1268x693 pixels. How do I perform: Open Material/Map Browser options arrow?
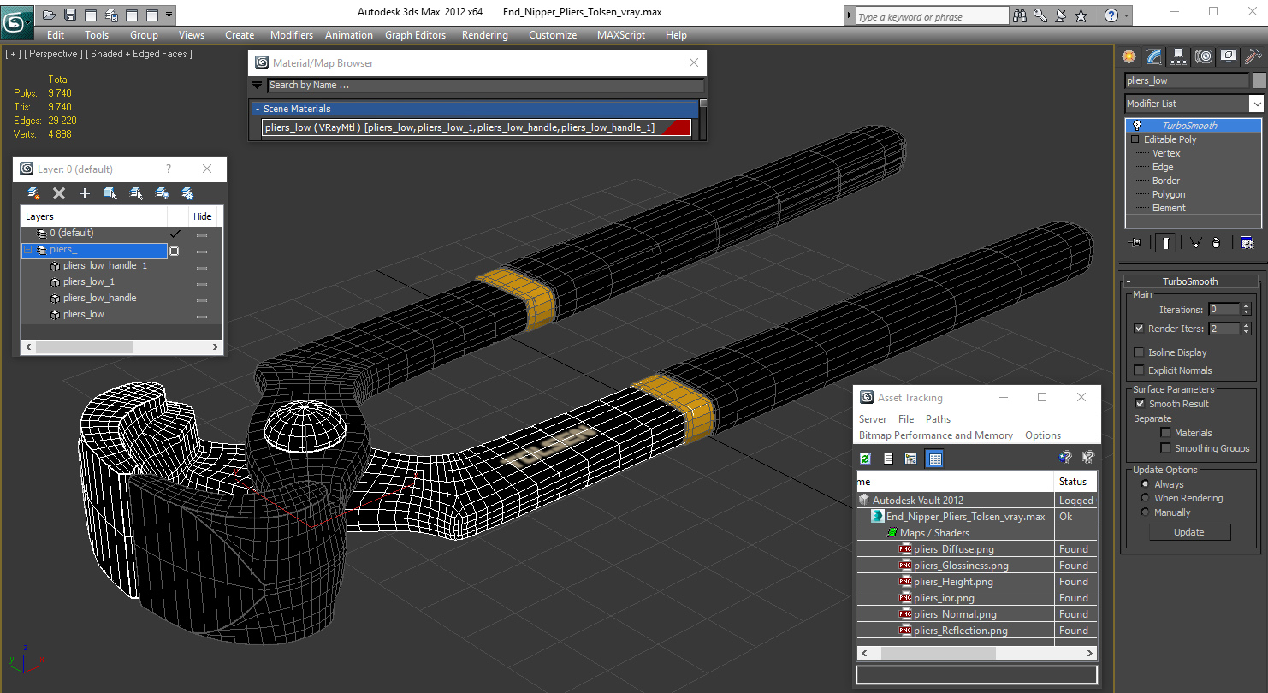pyautogui.click(x=257, y=85)
